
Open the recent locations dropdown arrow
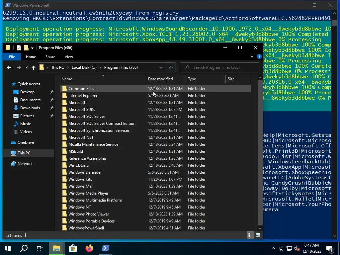point(27,67)
